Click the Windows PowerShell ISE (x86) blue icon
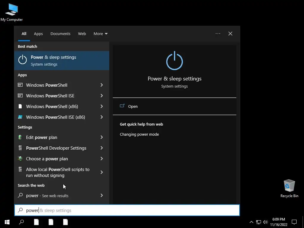 (20, 117)
